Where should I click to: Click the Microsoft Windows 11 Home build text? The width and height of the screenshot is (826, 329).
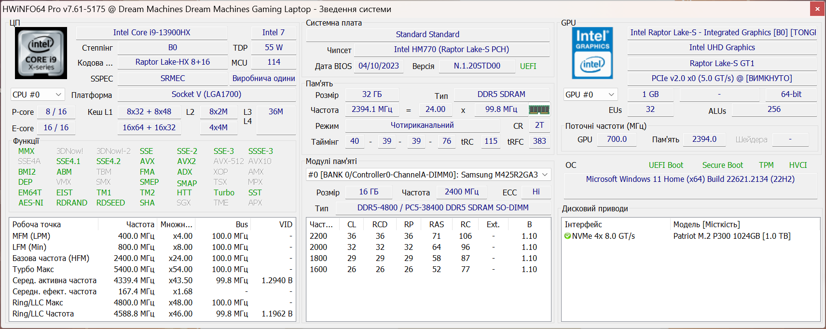point(690,179)
